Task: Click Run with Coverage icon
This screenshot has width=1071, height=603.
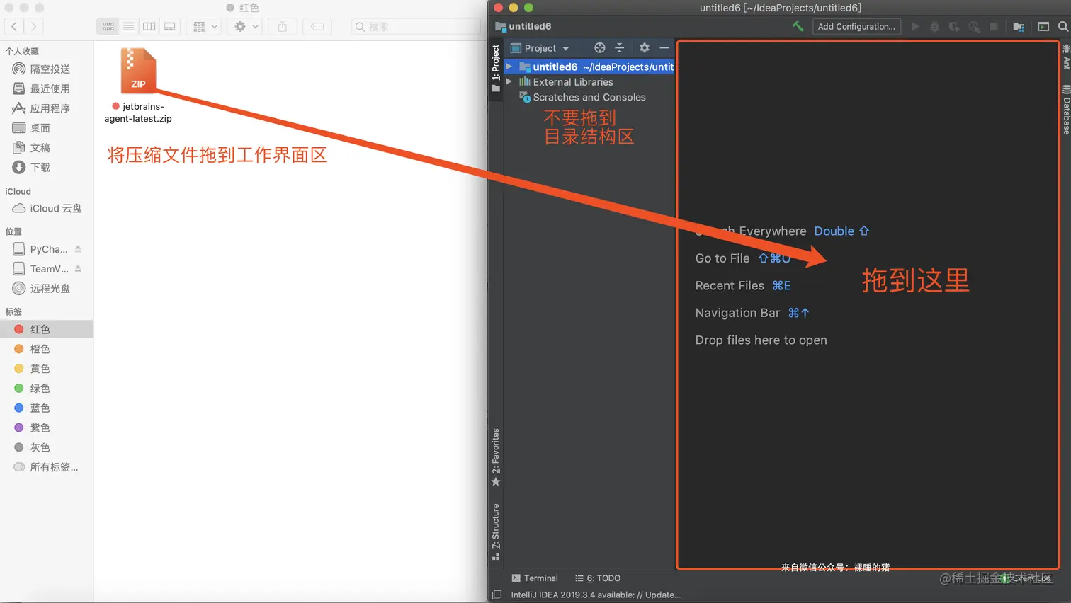Action: tap(954, 26)
